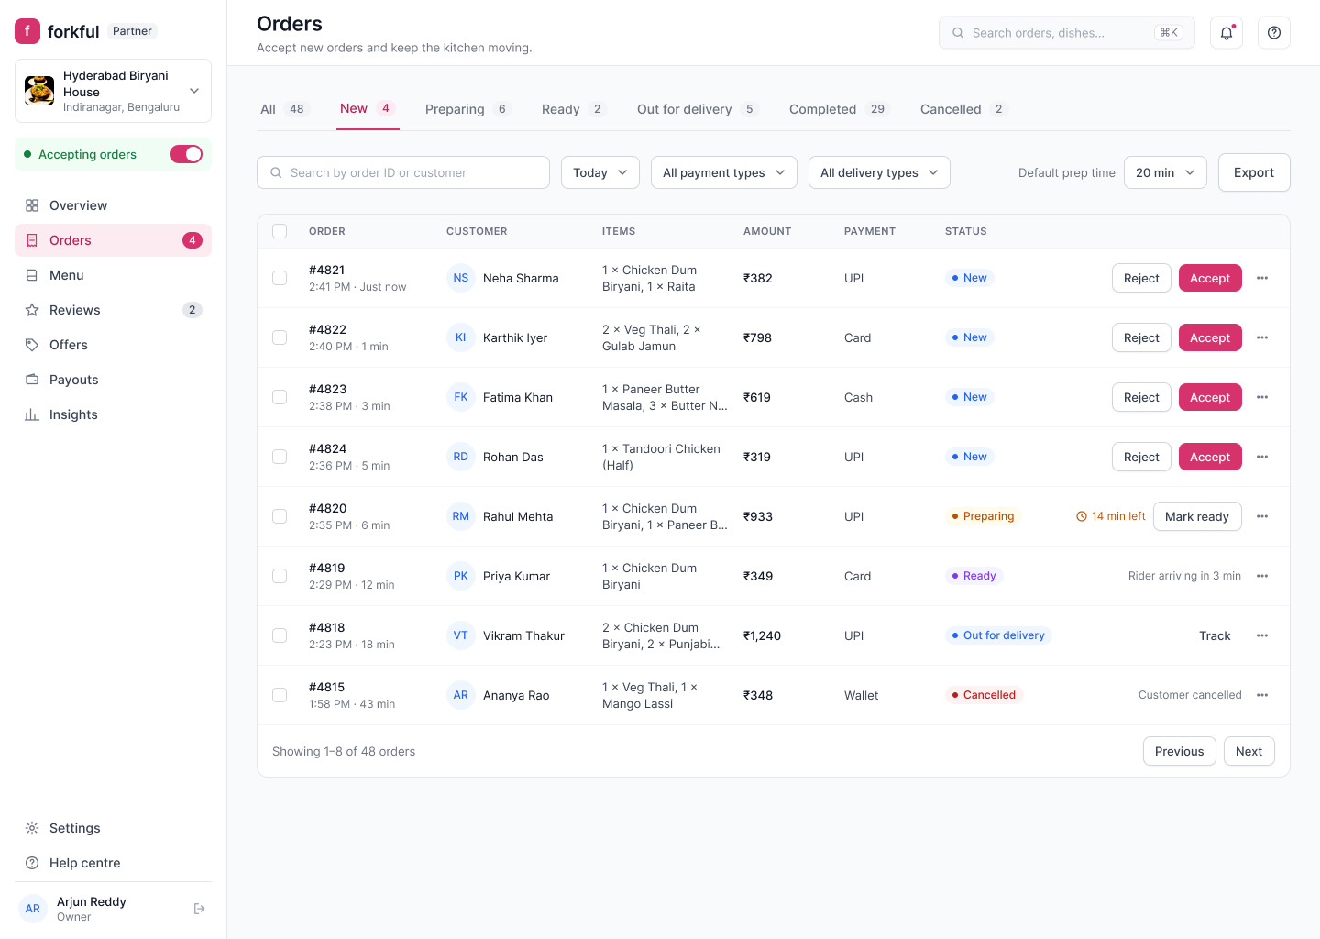The width and height of the screenshot is (1320, 939).
Task: Switch to the All orders tab
Action: coord(284,109)
